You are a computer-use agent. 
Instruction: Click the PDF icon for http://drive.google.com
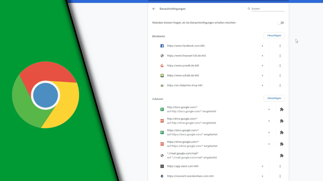pyautogui.click(x=162, y=121)
